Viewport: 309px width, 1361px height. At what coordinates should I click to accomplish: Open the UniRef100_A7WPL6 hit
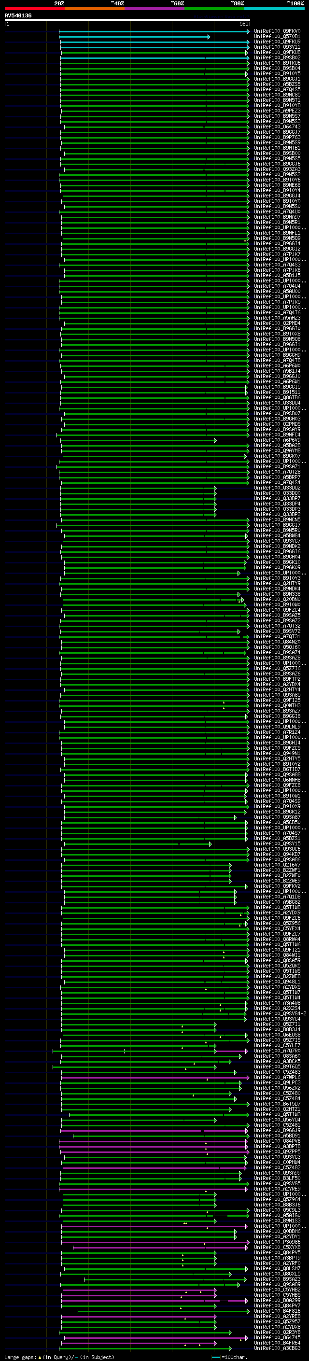coord(277,1077)
